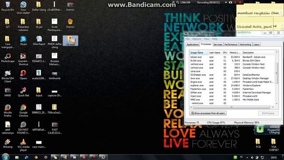The height and width of the screenshot is (160, 284).
Task: Open the Windows Start menu
Action: point(5,157)
